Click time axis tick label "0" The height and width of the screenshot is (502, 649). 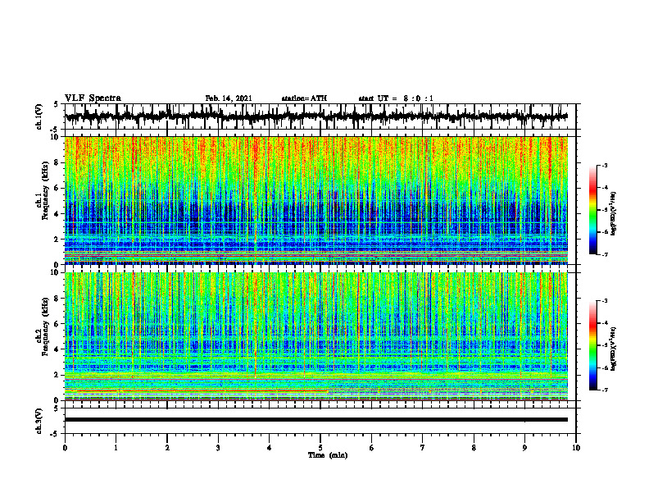(65, 448)
